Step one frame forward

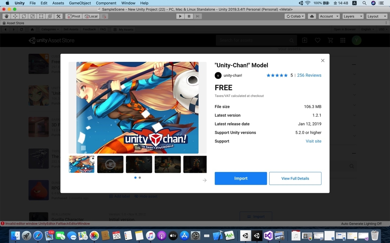[198, 16]
